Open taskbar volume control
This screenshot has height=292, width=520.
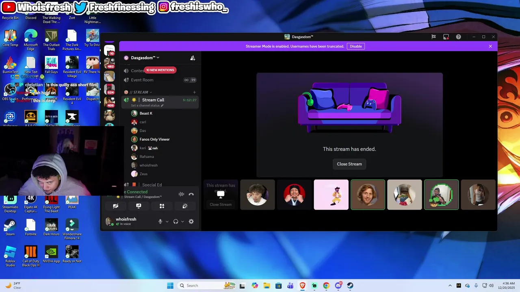click(x=491, y=286)
